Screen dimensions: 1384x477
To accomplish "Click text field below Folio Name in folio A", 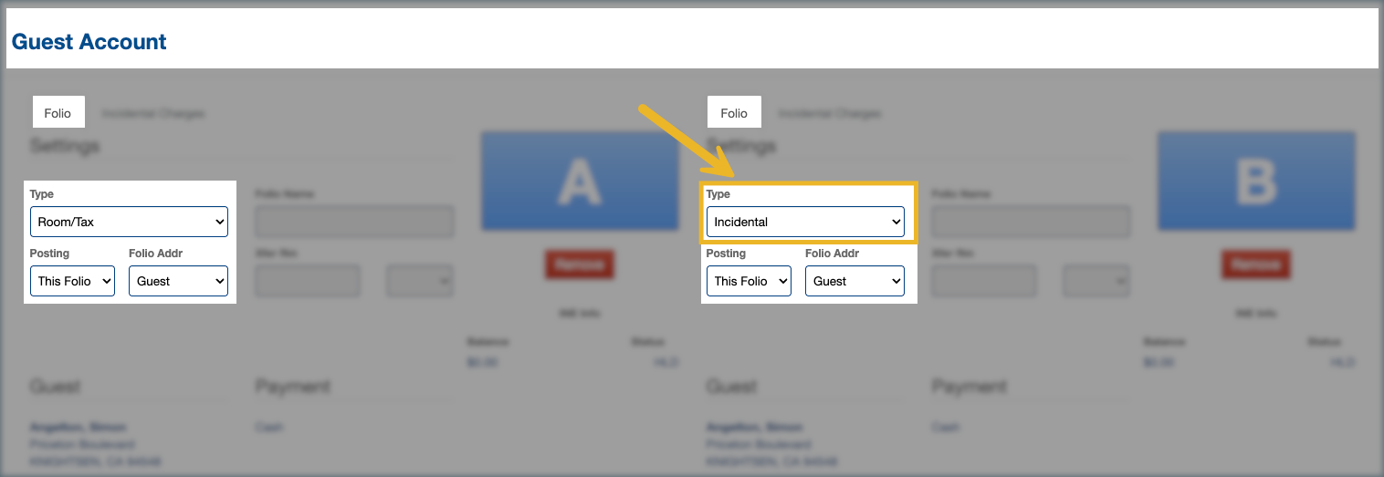I will coord(308,281).
